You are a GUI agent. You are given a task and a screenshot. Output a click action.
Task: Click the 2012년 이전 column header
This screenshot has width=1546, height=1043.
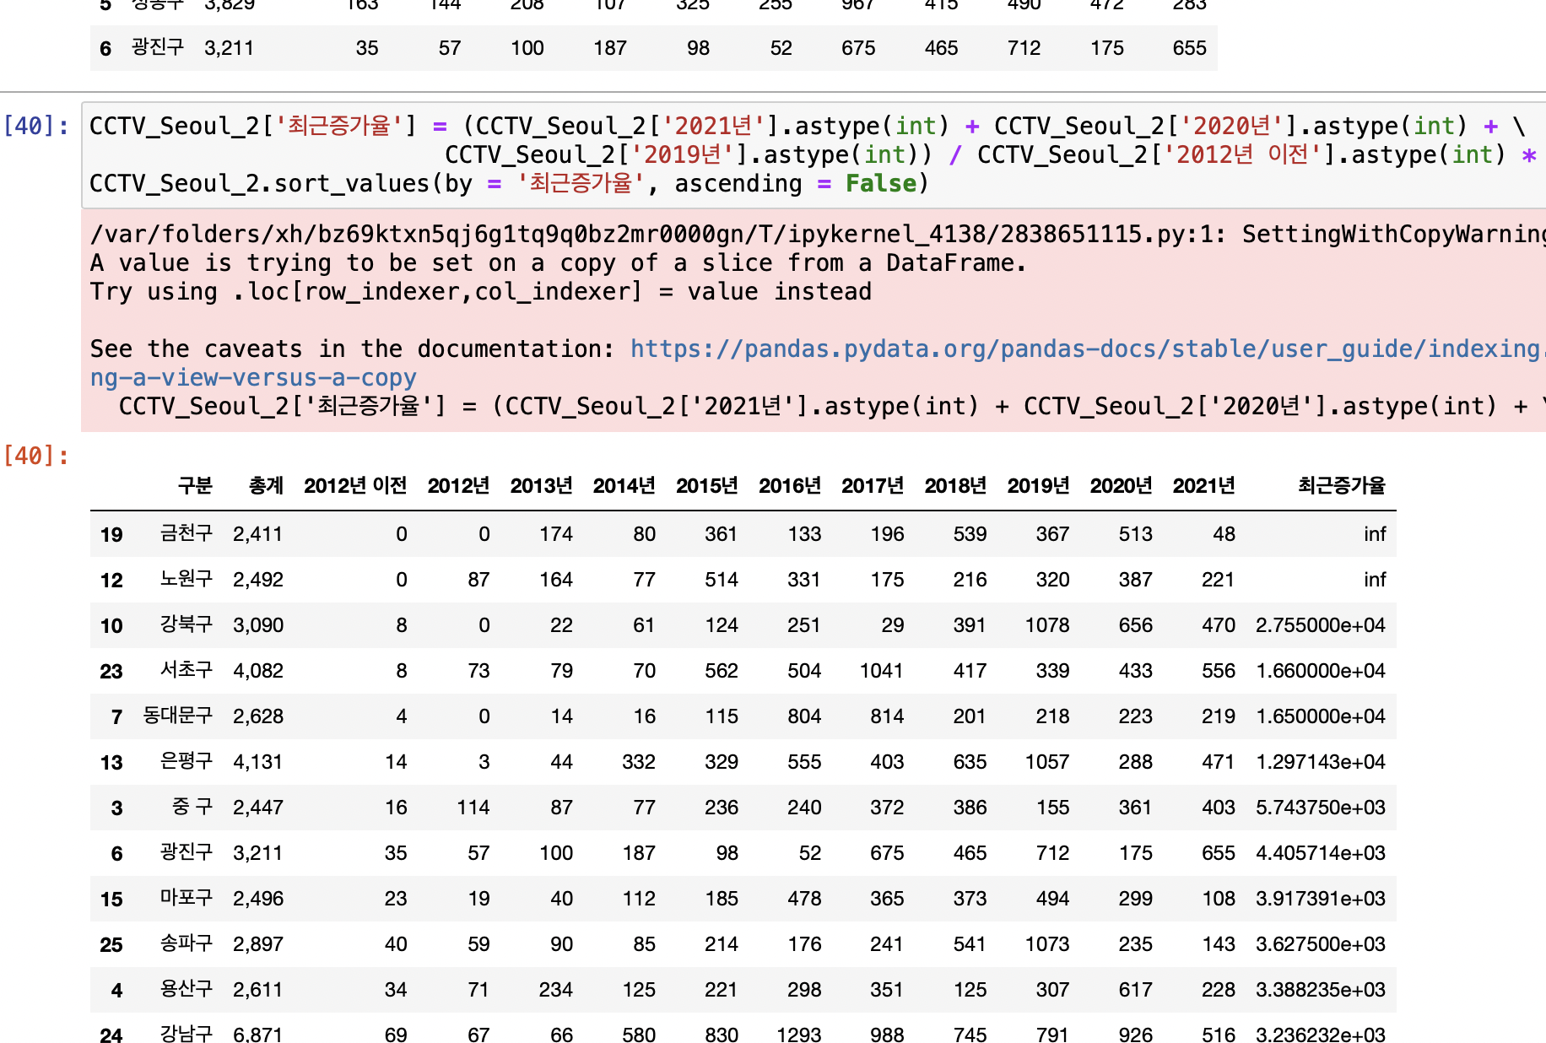click(x=355, y=485)
